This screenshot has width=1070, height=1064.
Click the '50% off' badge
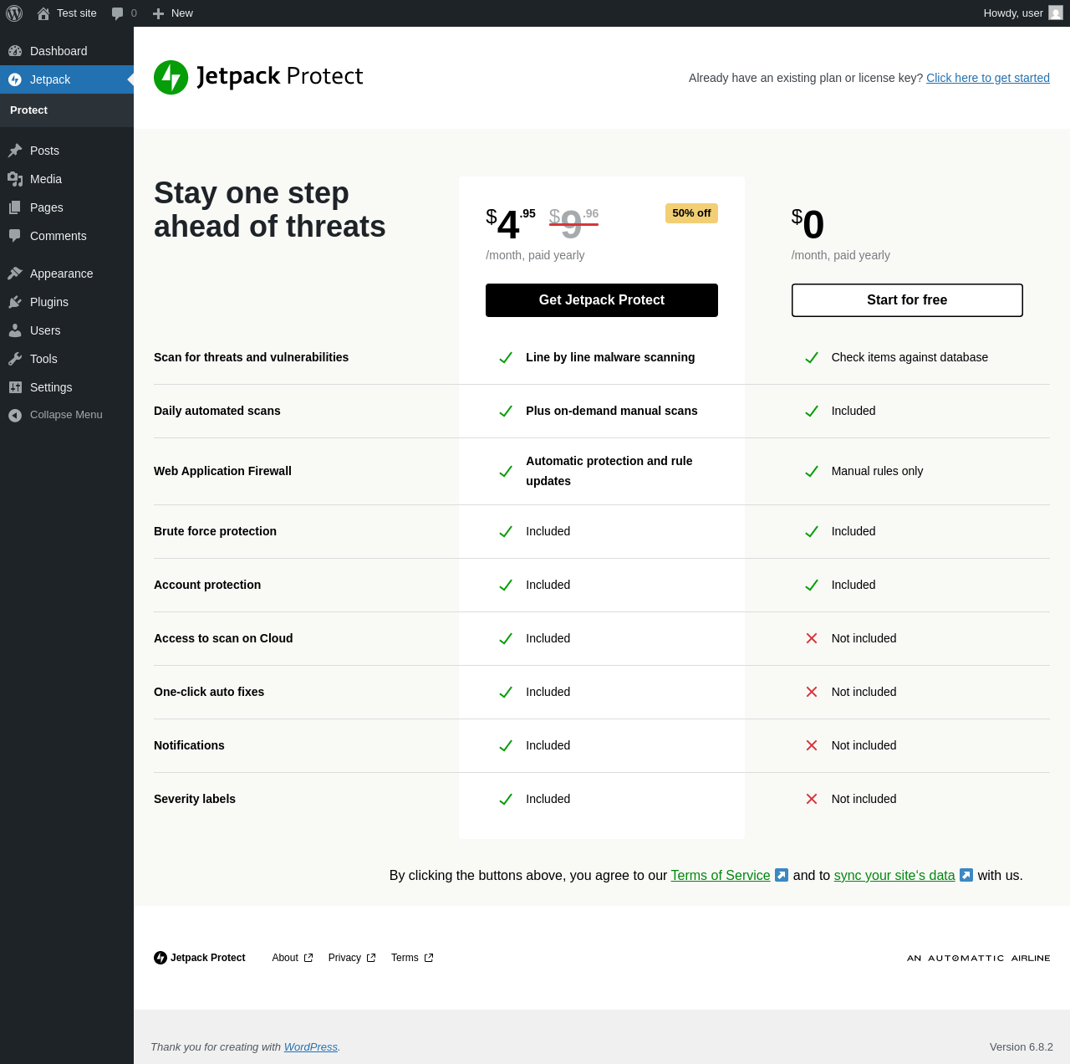coord(691,213)
